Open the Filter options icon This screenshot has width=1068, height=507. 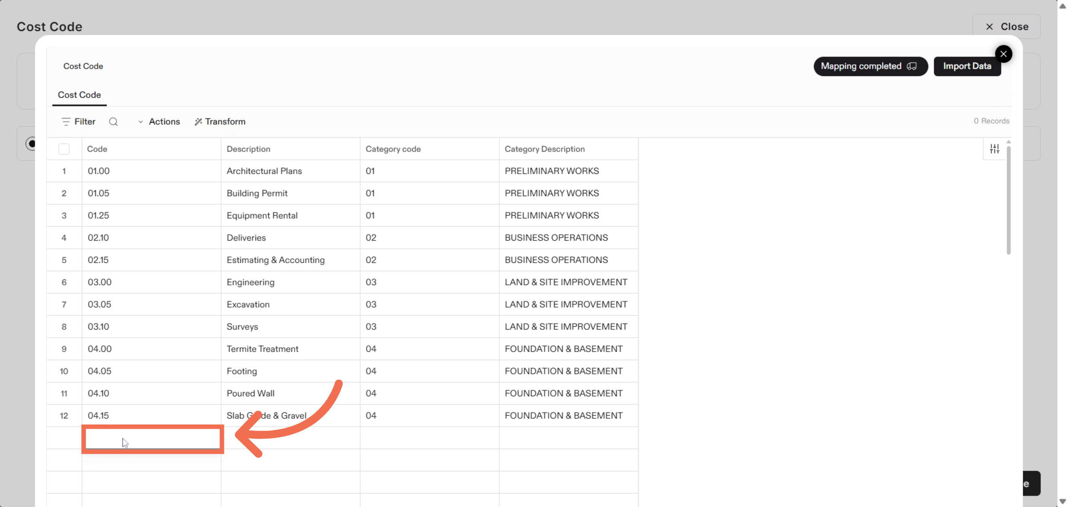pyautogui.click(x=66, y=122)
